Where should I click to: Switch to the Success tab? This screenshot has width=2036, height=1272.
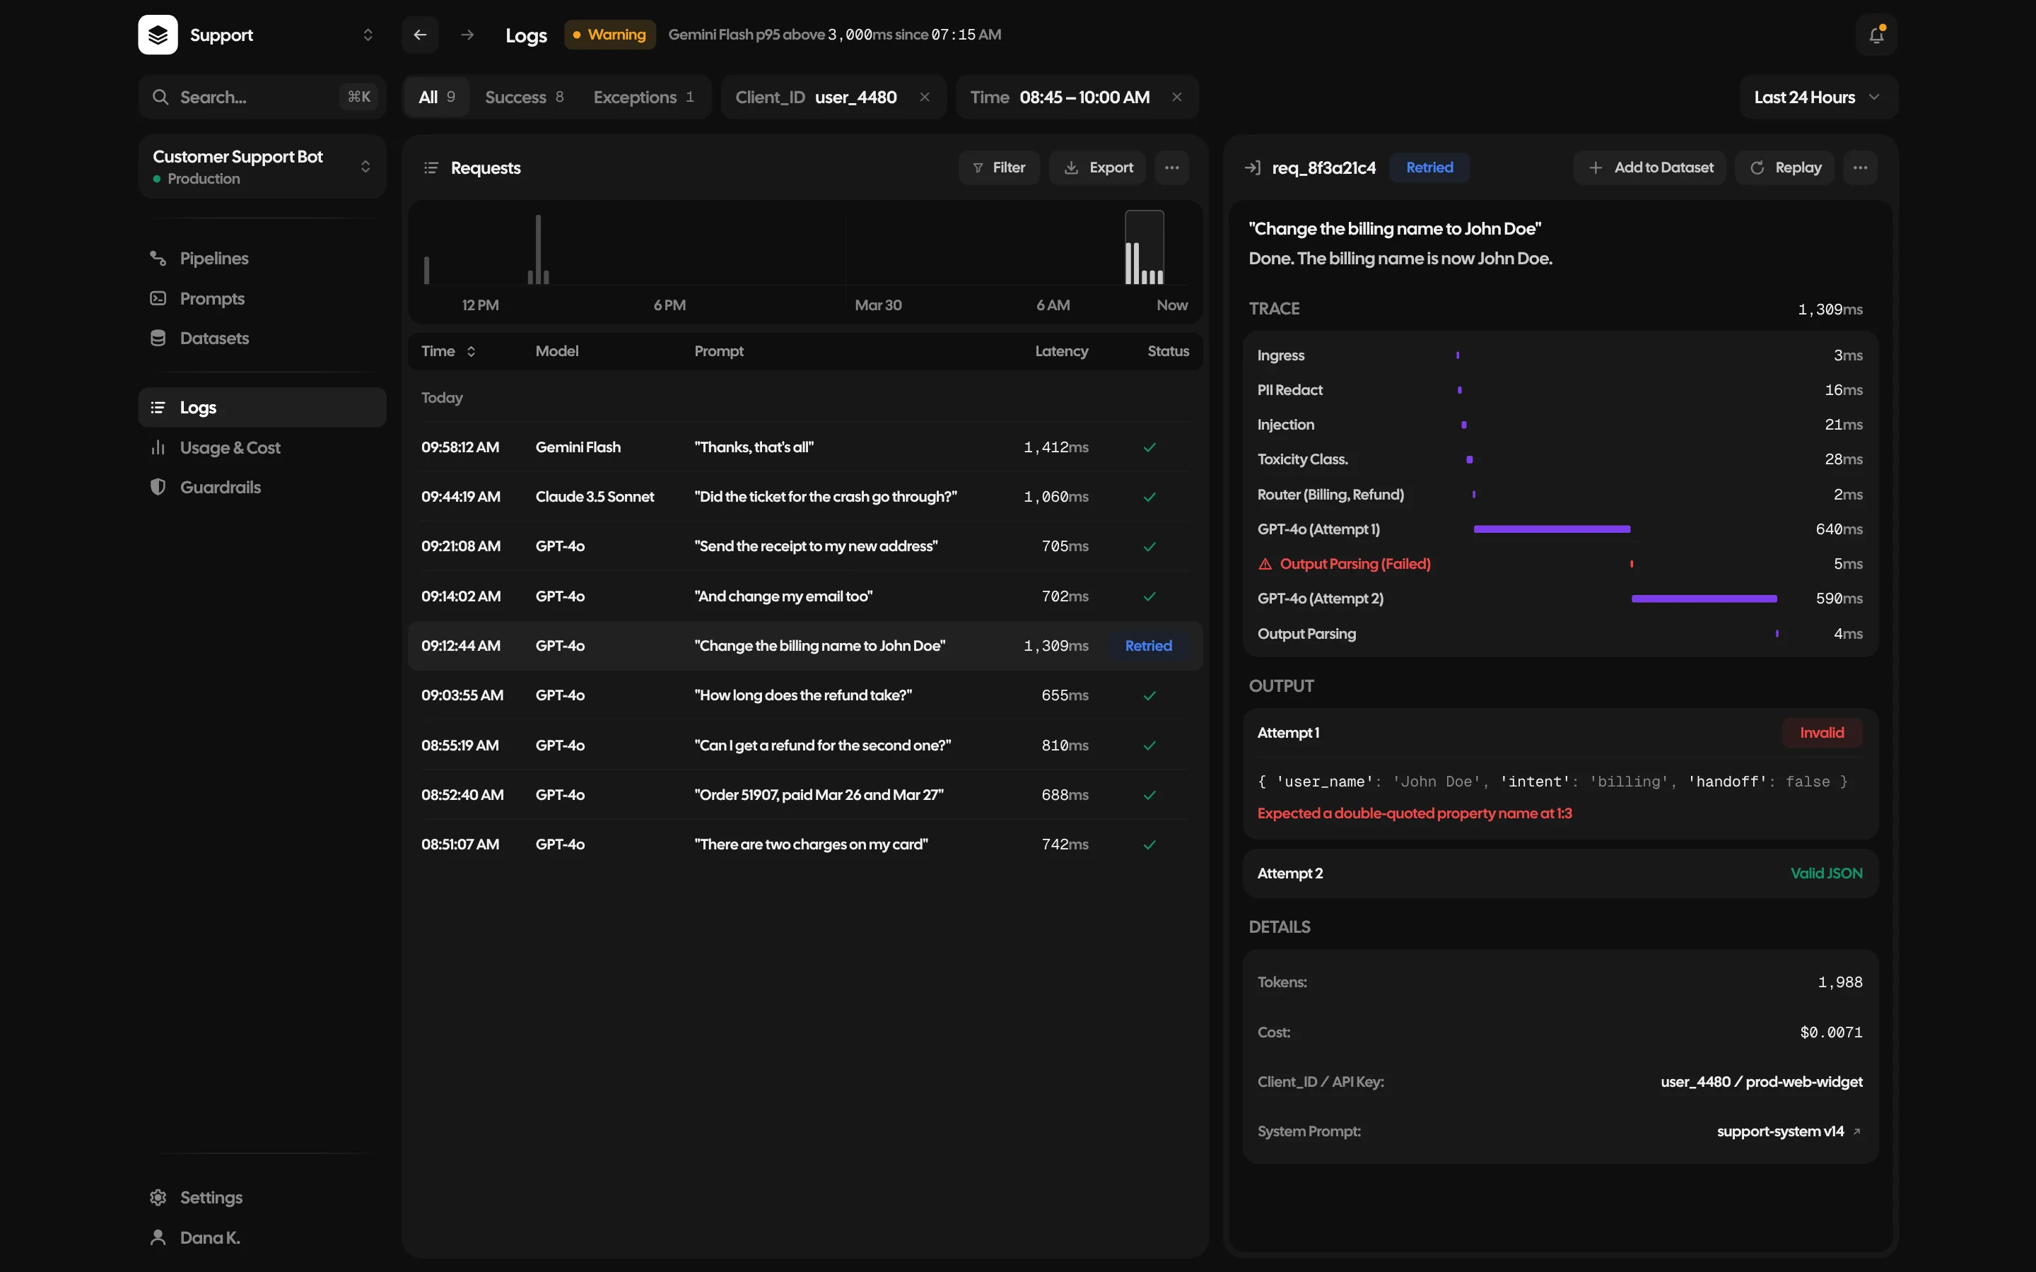524,97
